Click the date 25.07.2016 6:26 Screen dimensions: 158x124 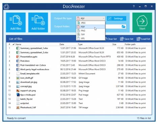click(x=68, y=57)
